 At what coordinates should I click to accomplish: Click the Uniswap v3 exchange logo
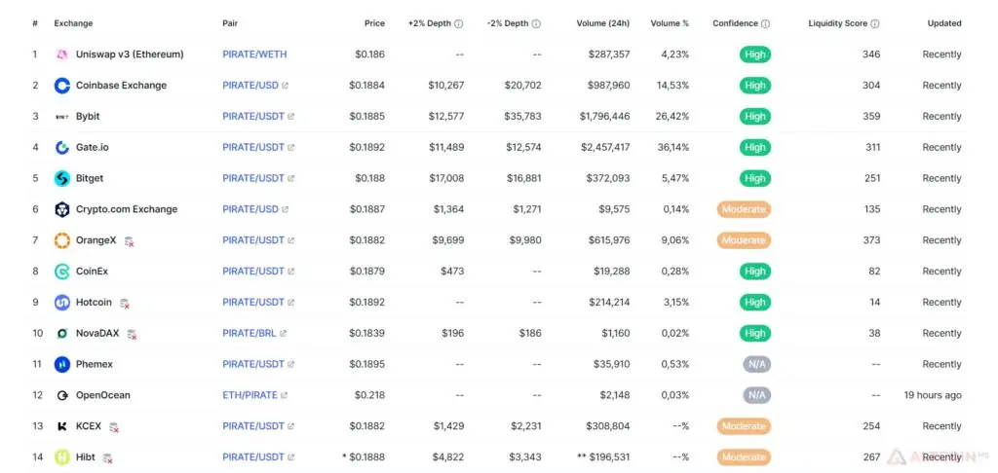61,55
